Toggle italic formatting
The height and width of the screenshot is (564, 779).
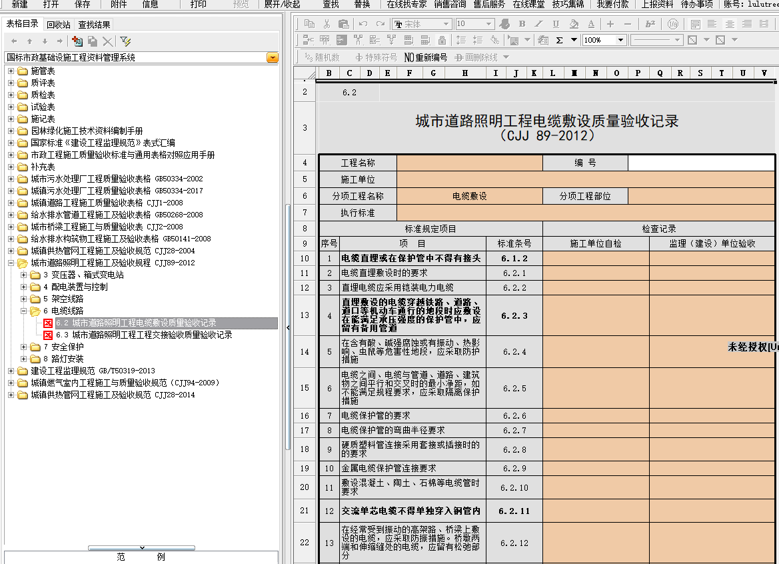pos(539,24)
